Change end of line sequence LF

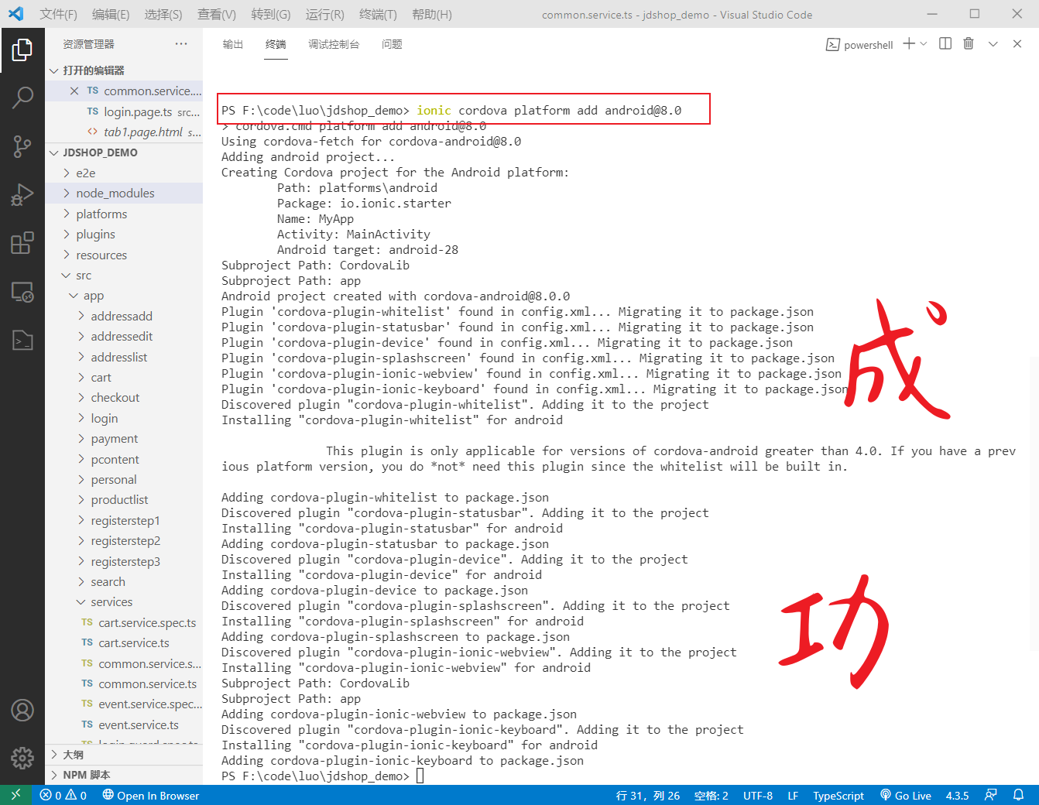click(793, 795)
